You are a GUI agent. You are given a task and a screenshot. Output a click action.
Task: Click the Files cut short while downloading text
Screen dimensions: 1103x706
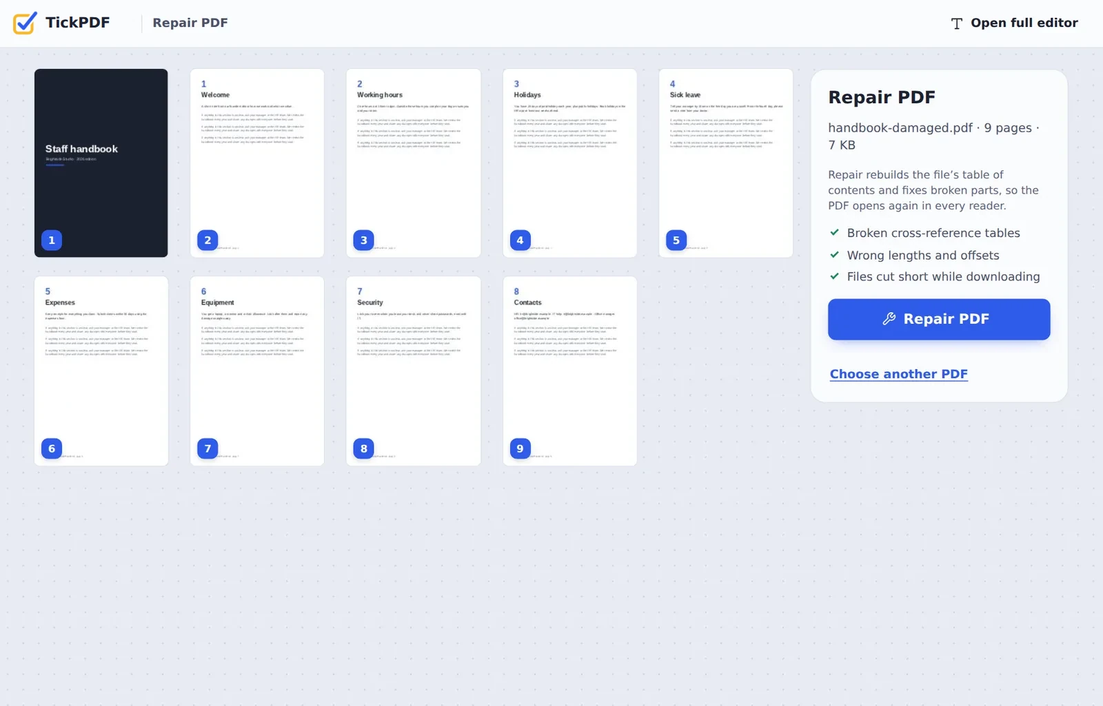point(944,276)
